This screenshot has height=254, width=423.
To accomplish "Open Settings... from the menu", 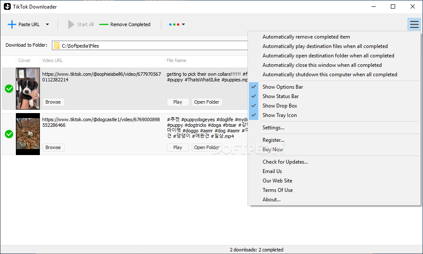I will point(334,128).
